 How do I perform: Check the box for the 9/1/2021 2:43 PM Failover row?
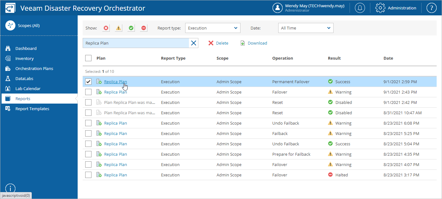(x=88, y=92)
